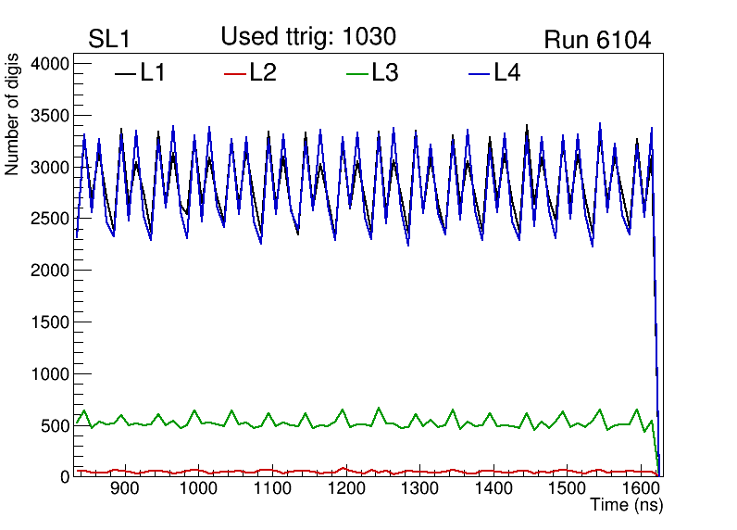Select the L1 legend label text
This screenshot has height=530, width=737.
[x=153, y=73]
